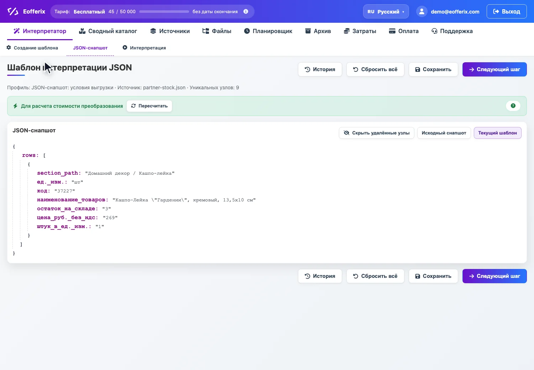Click the bottom История button
This screenshot has width=534, height=370.
pos(320,276)
